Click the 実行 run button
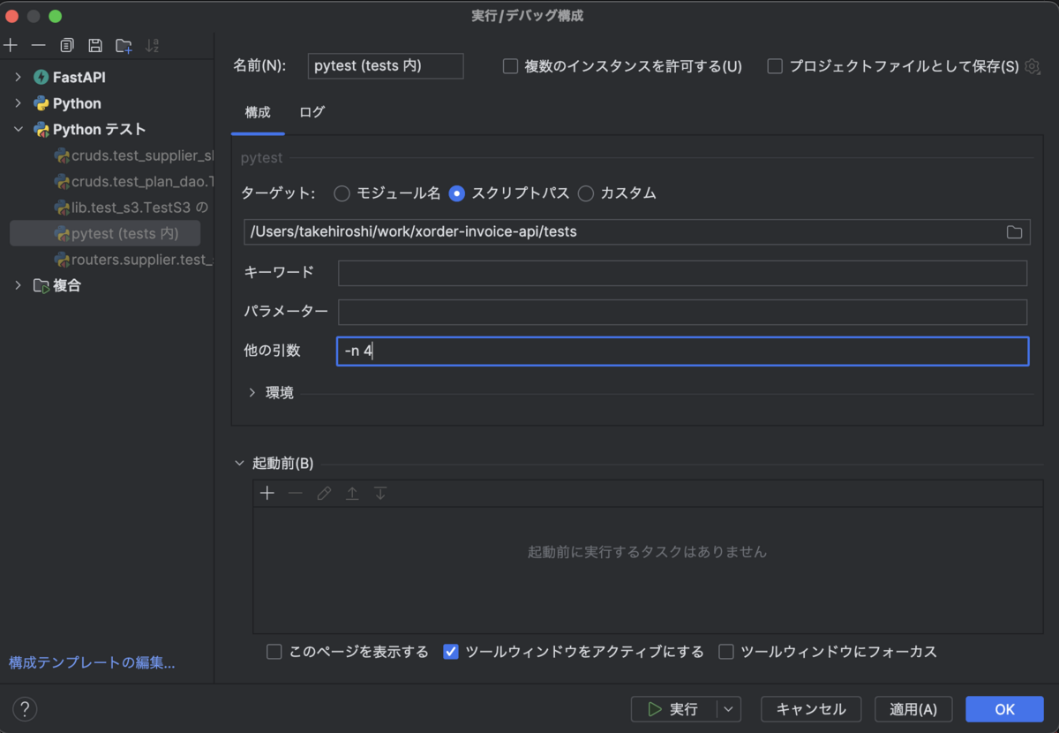The image size is (1059, 733). (x=674, y=709)
